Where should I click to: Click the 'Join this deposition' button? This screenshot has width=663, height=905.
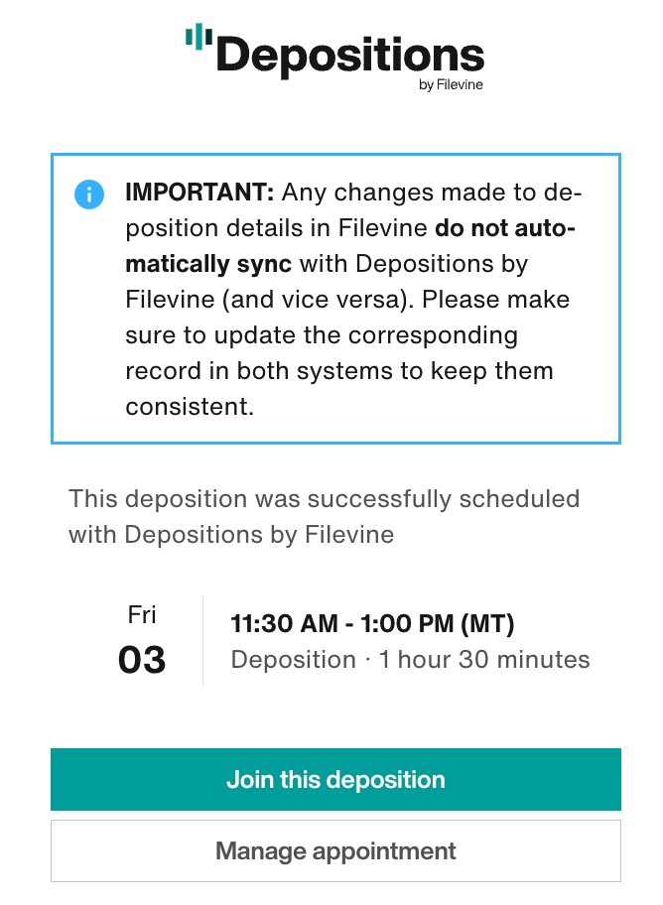pyautogui.click(x=336, y=779)
